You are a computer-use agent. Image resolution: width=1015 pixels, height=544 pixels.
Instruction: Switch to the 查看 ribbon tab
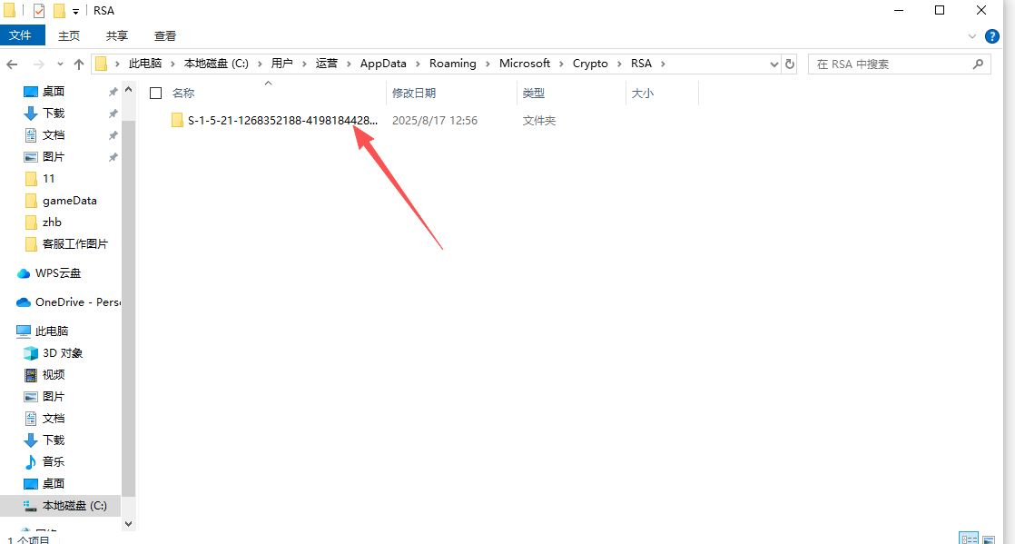163,35
